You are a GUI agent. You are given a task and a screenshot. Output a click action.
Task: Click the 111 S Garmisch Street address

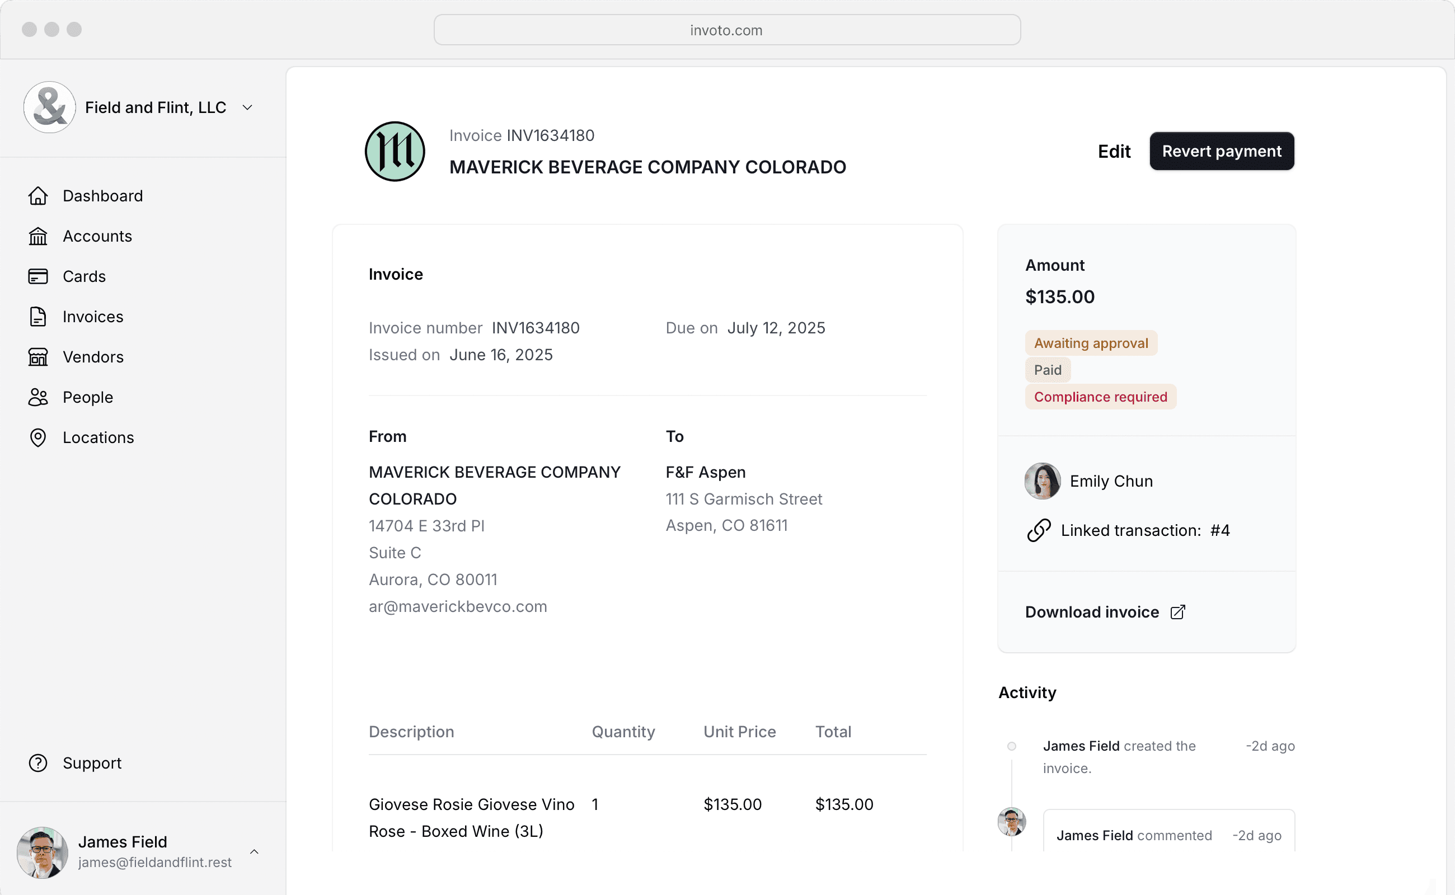pyautogui.click(x=744, y=499)
